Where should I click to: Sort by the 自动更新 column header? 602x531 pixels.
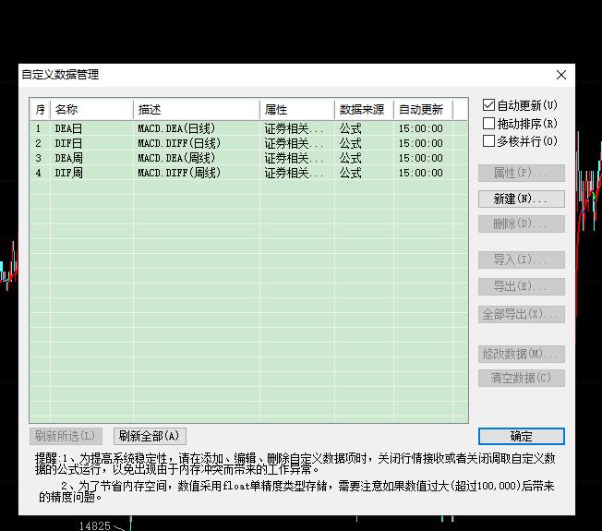point(423,110)
